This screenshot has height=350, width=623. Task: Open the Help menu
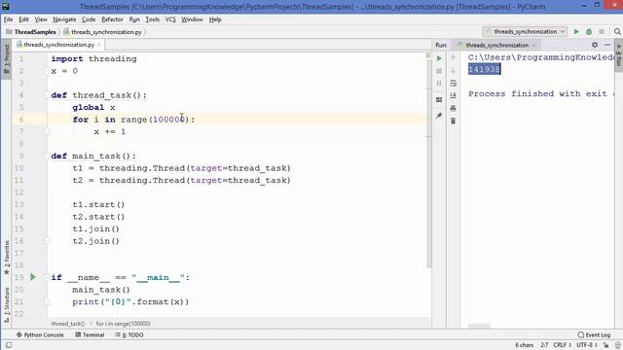(215, 19)
